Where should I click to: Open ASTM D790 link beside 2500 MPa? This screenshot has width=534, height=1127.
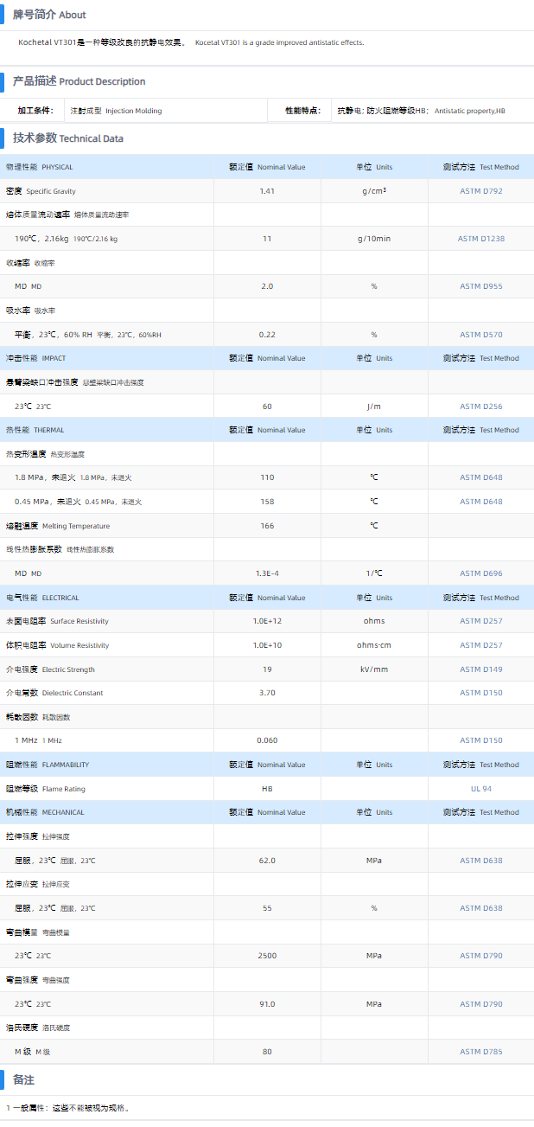coord(480,956)
